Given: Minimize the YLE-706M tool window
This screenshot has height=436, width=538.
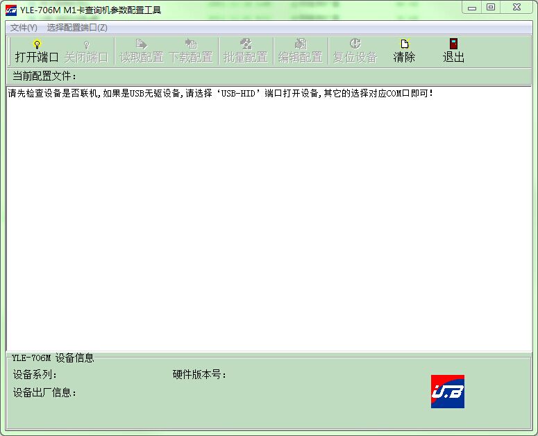Looking at the screenshot, I should [473, 8].
